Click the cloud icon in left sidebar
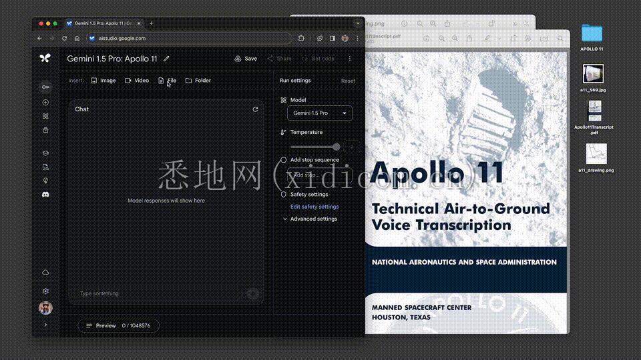641x360 pixels. (45, 272)
